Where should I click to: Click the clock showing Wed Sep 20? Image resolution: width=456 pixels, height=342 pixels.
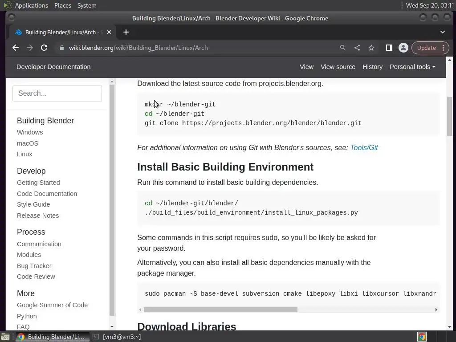pyautogui.click(x=430, y=5)
